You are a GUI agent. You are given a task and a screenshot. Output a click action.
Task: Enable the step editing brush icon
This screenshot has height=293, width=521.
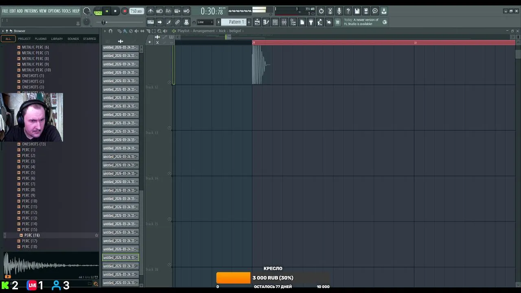pos(169,22)
